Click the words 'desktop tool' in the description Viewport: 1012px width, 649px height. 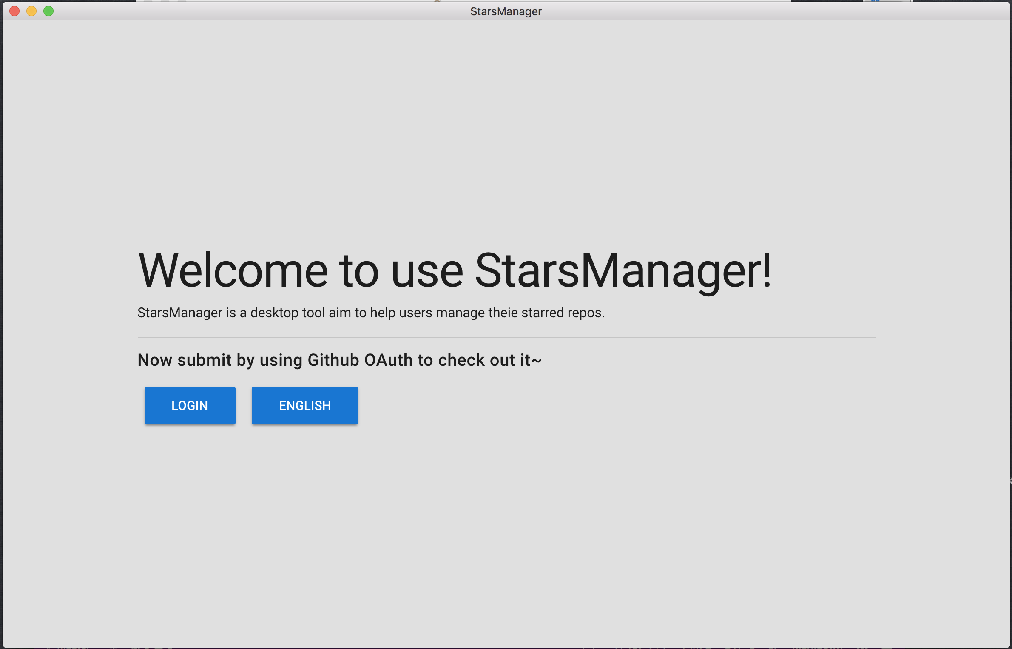pos(287,313)
